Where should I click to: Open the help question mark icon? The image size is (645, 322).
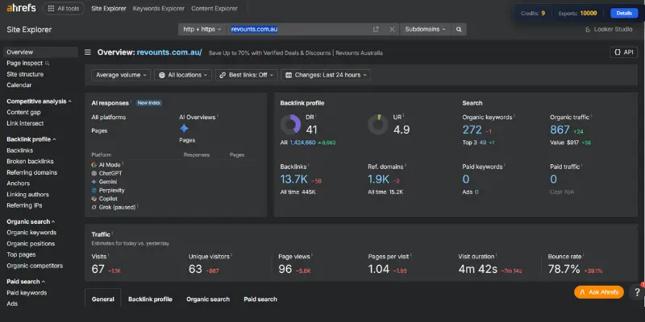(637, 292)
